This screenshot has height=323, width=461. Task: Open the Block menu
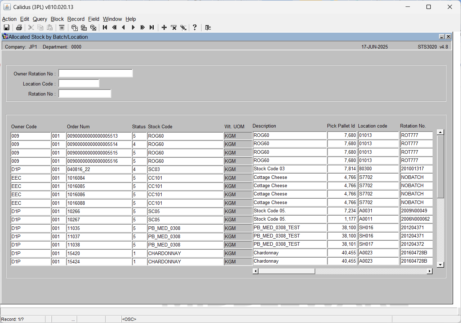pyautogui.click(x=57, y=19)
